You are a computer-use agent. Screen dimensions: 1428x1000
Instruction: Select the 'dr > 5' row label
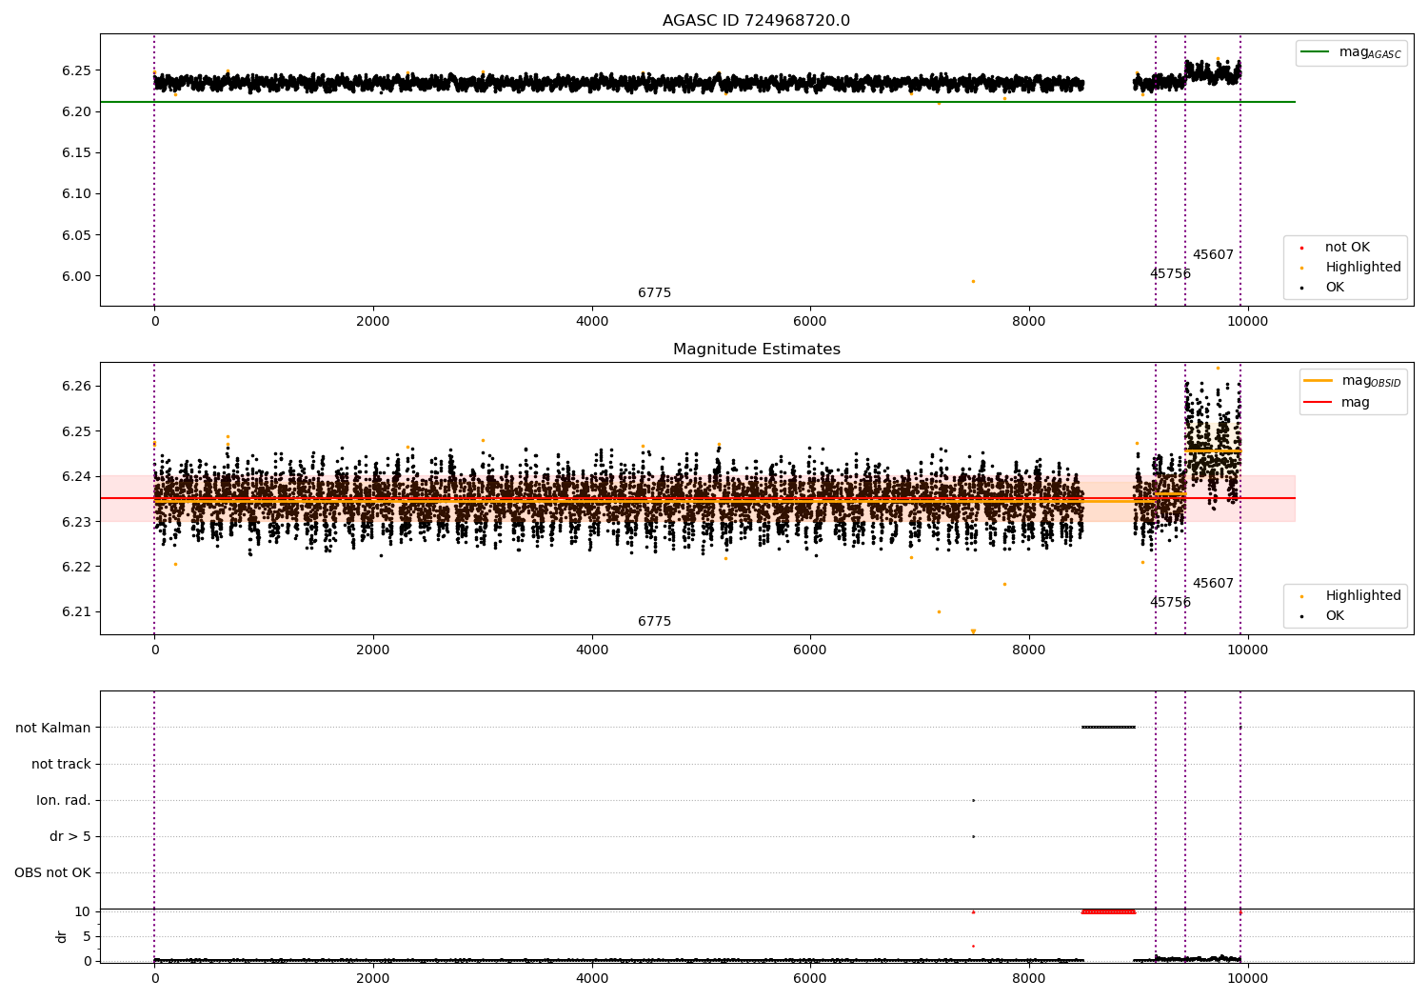coord(70,836)
